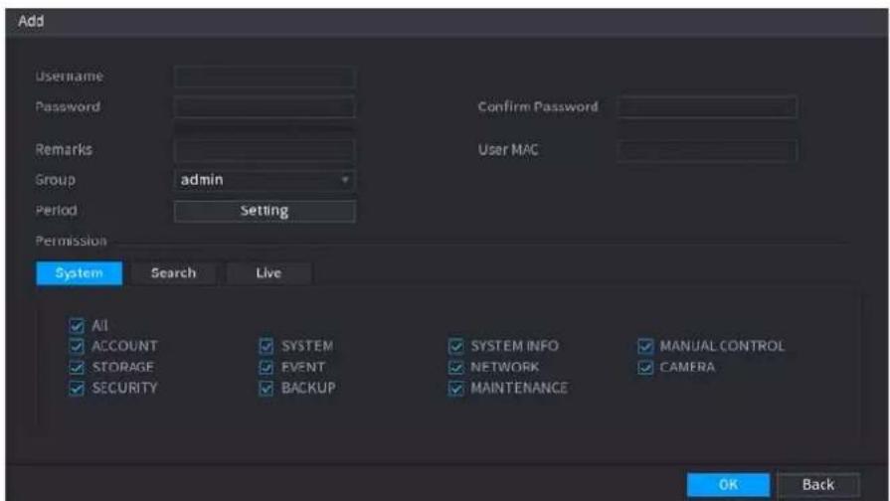Click the User MAC input field

pos(707,150)
